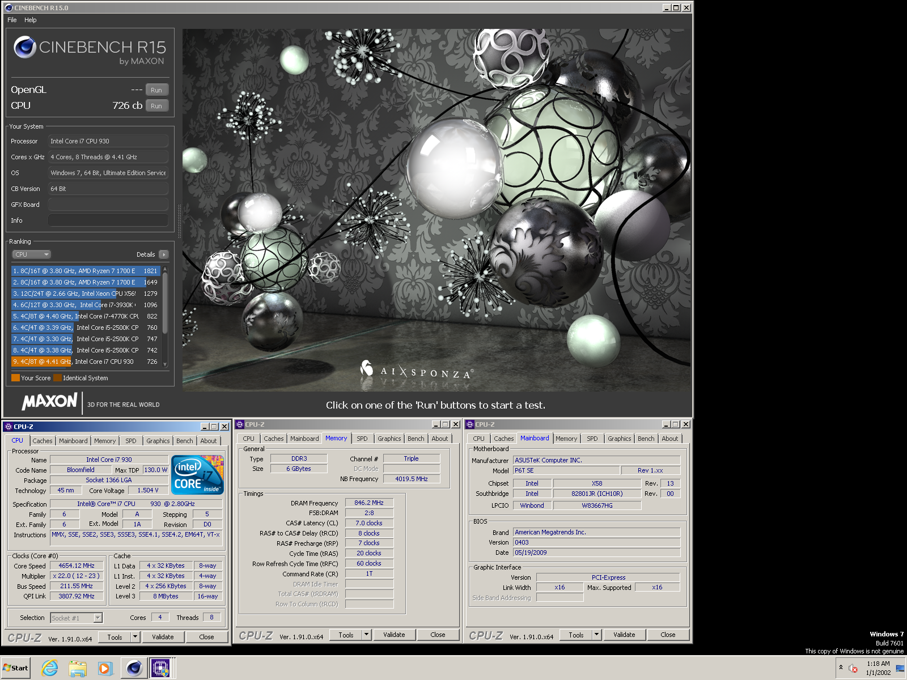The image size is (907, 680).
Task: Run the OpenGL benchmark
Action: click(157, 90)
